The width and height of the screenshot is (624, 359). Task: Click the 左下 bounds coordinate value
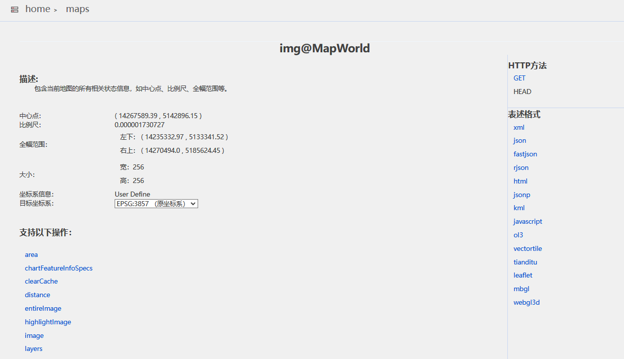[184, 137]
